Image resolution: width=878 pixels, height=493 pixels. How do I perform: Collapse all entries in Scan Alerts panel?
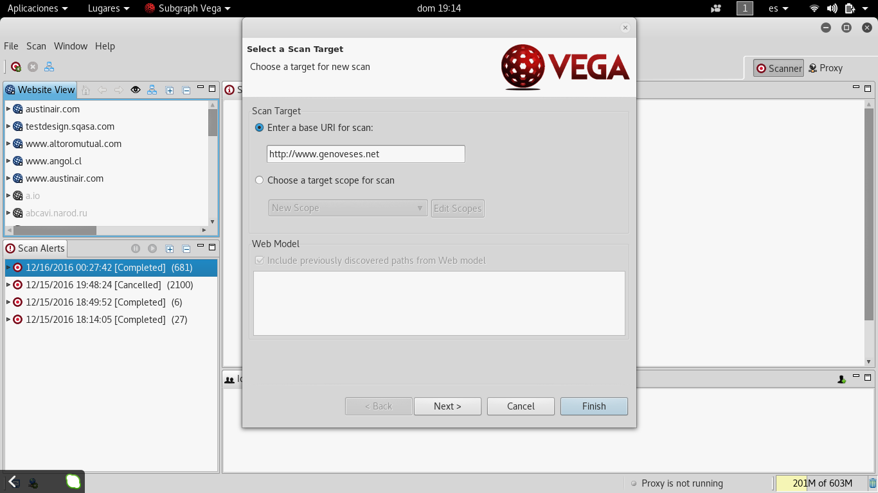(x=186, y=249)
